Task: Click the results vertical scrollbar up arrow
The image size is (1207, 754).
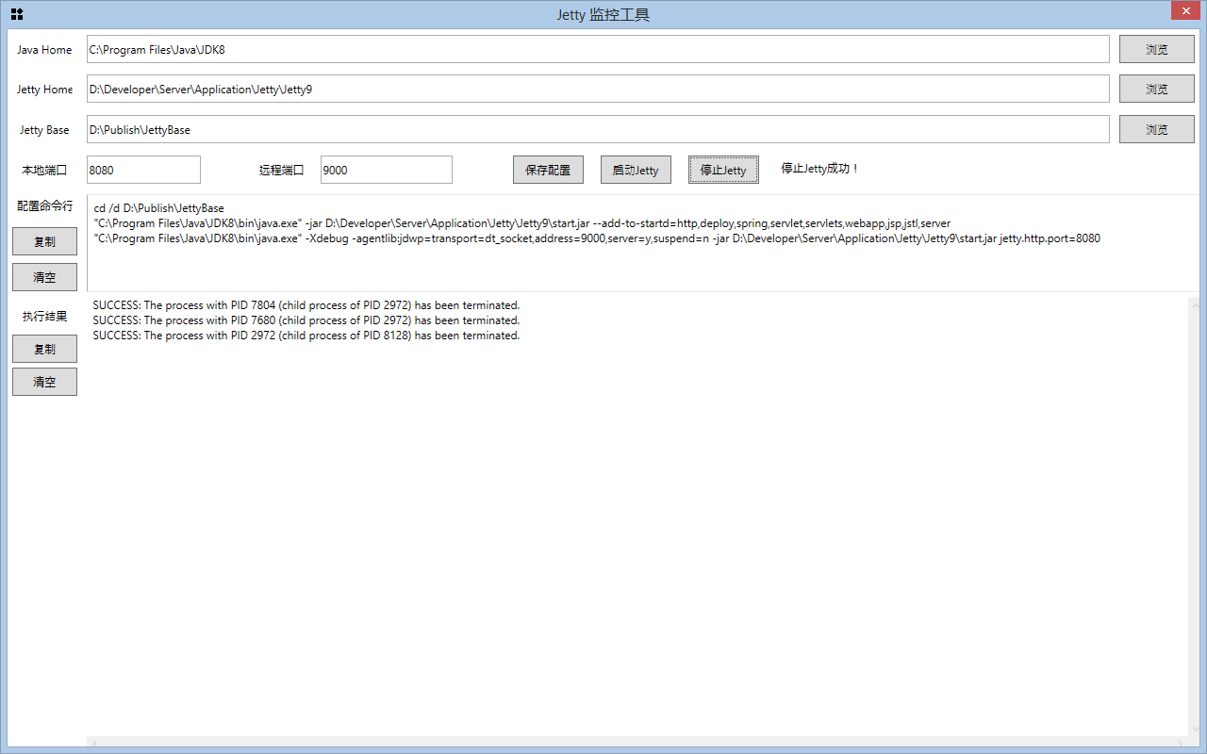Action: 1195,304
